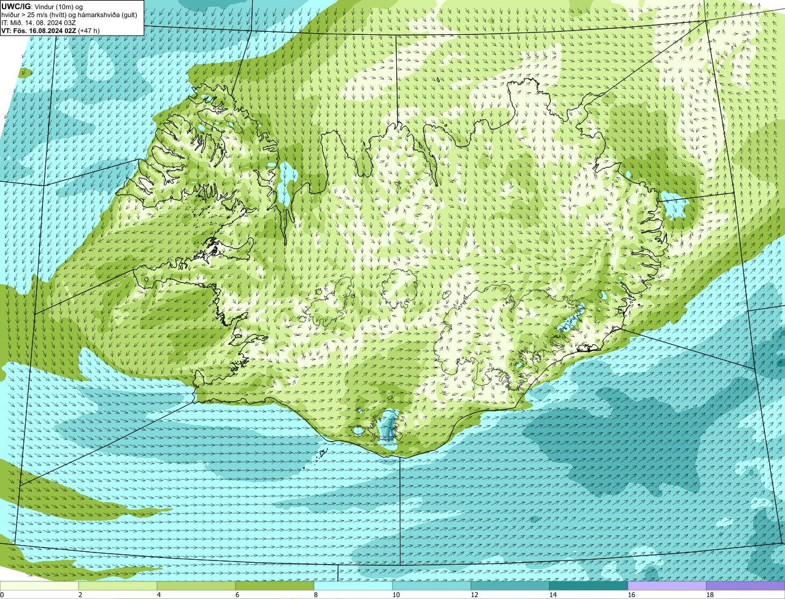Choose the 14–16 m/s dark teal legend swatch
The height and width of the screenshot is (599, 785).
coord(589,586)
